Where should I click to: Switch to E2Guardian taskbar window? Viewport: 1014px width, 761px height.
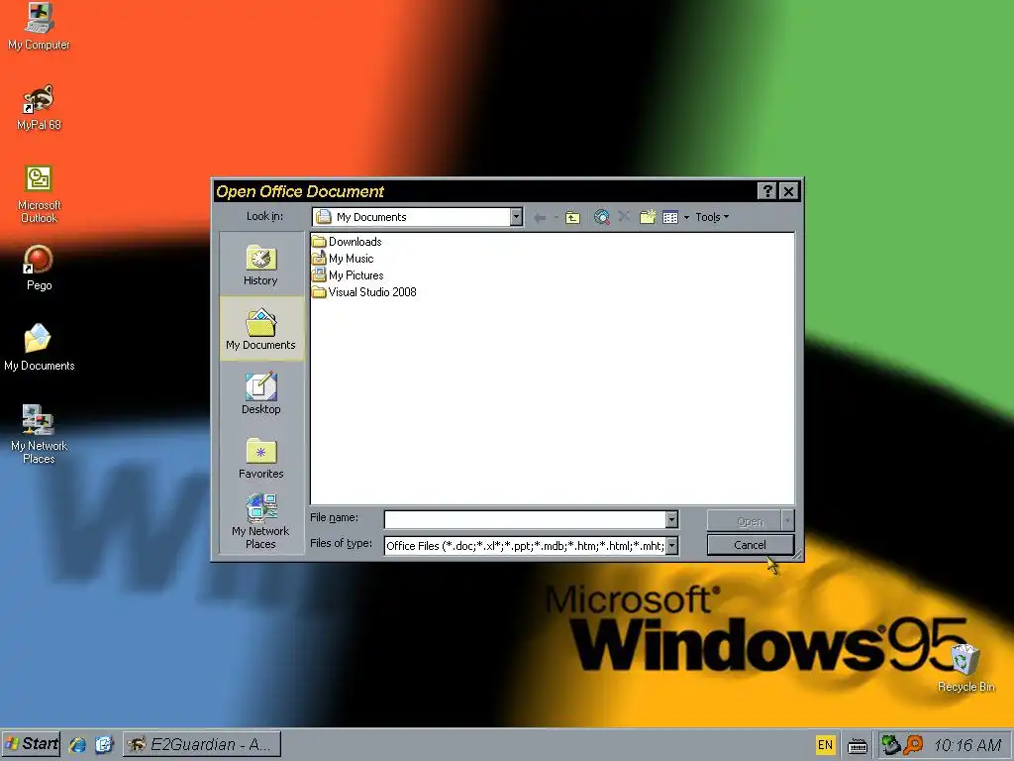(202, 744)
